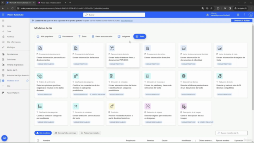Unpin Modelos de IA from navigation
Viewport: 254px width, 143px height.
click(27, 81)
